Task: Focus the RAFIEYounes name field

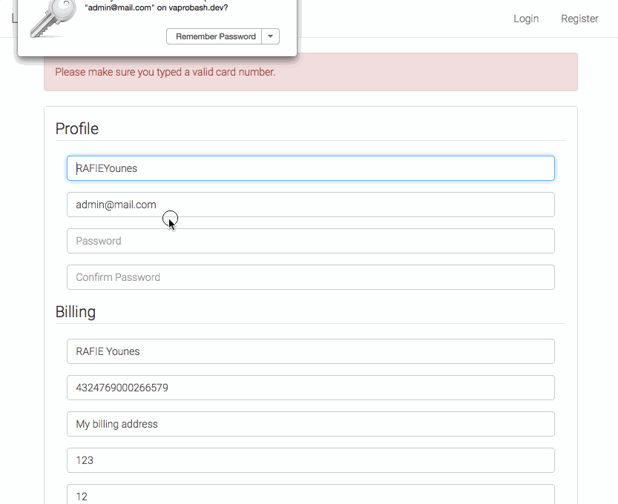Action: click(x=311, y=168)
